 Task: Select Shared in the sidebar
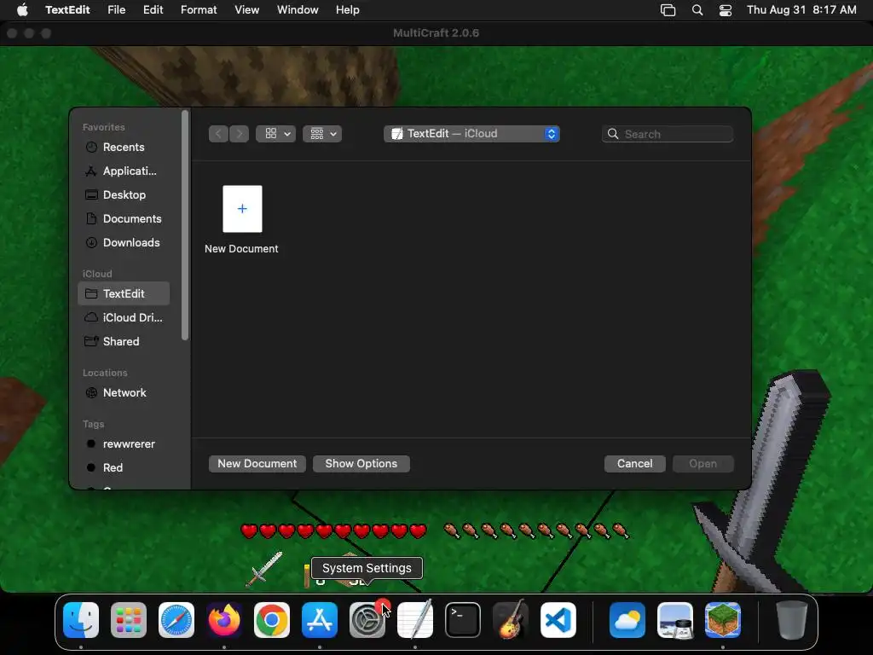point(124,341)
